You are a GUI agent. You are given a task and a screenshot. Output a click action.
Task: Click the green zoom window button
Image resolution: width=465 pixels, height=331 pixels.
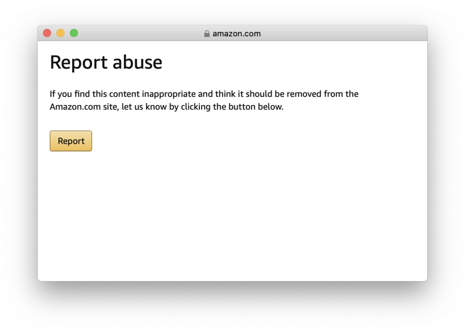(x=73, y=33)
